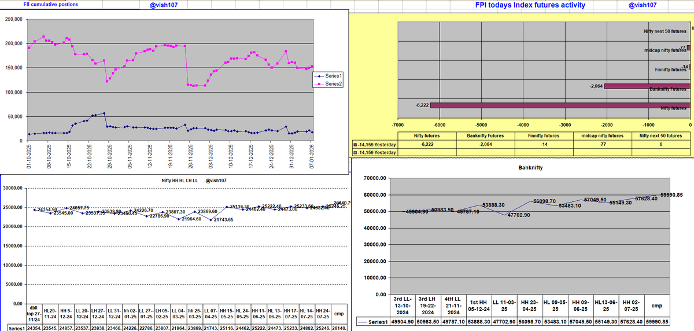Click the 'FPI todays Index futures activity' heading
This screenshot has width=694, height=331.
click(x=529, y=5)
